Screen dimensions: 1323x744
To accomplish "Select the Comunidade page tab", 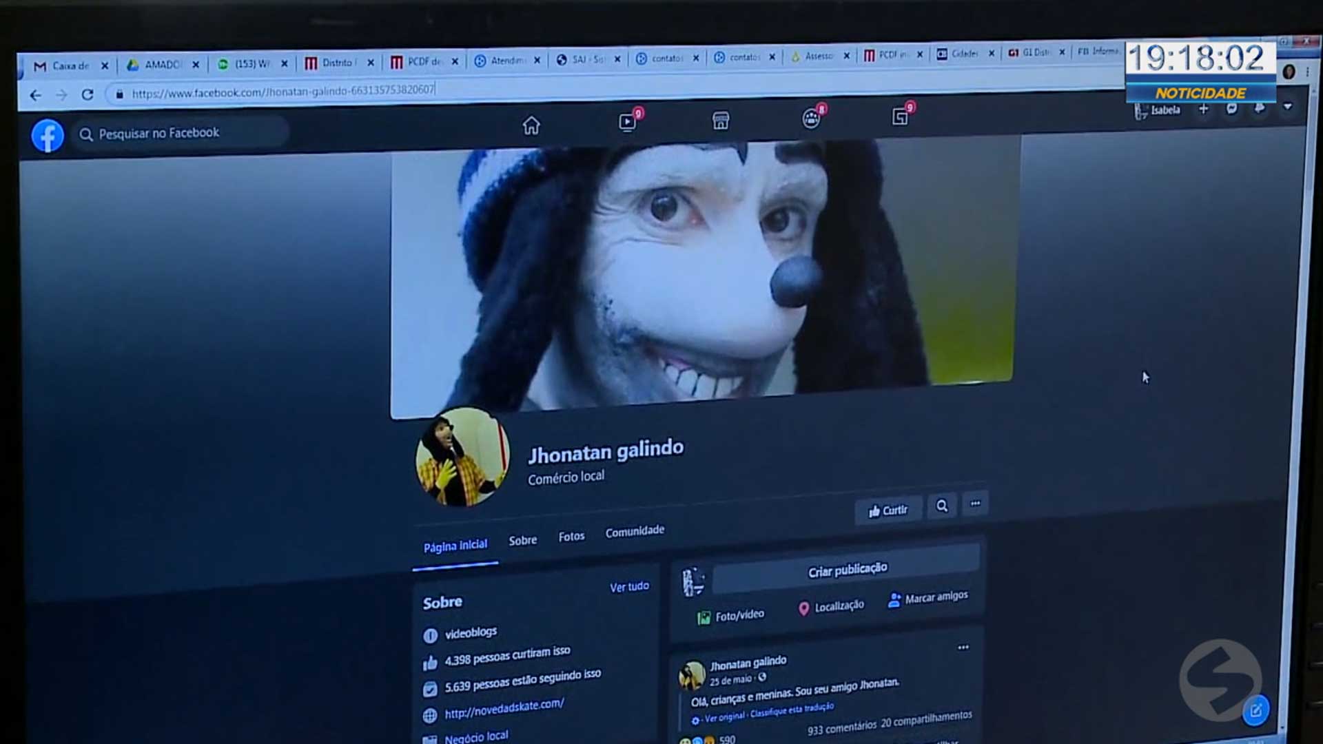I will point(635,531).
